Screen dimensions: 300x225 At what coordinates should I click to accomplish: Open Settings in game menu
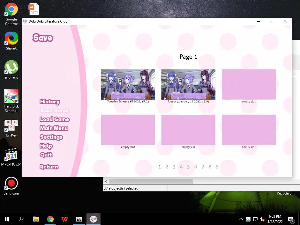coord(51,137)
